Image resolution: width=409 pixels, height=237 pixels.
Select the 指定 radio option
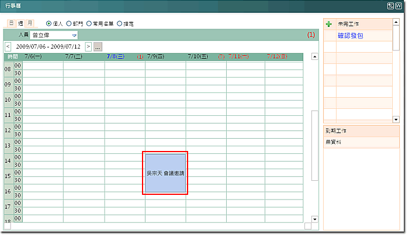tap(120, 23)
